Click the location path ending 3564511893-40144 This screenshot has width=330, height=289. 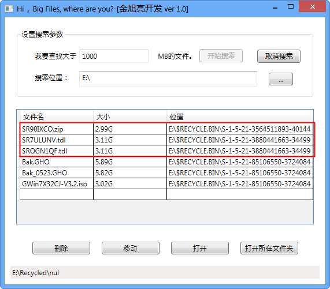pos(240,129)
